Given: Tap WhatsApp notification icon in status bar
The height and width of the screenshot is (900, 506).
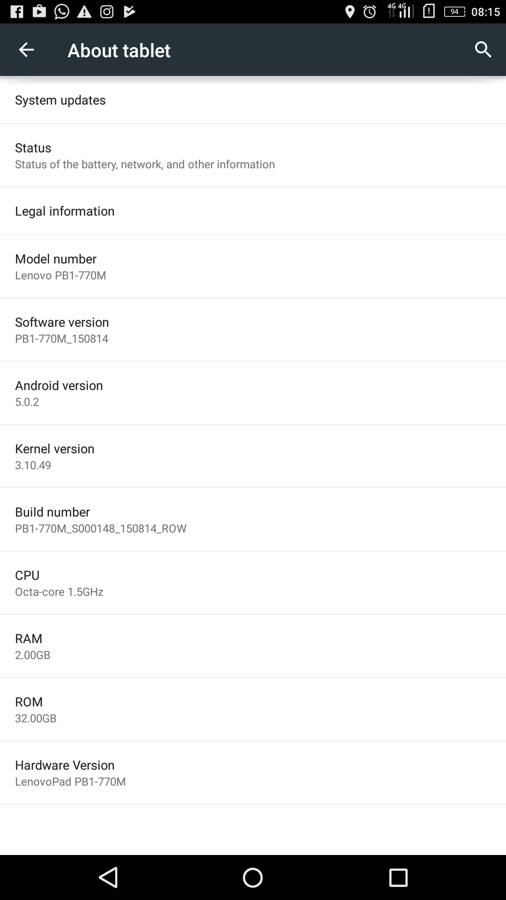Looking at the screenshot, I should (x=62, y=12).
